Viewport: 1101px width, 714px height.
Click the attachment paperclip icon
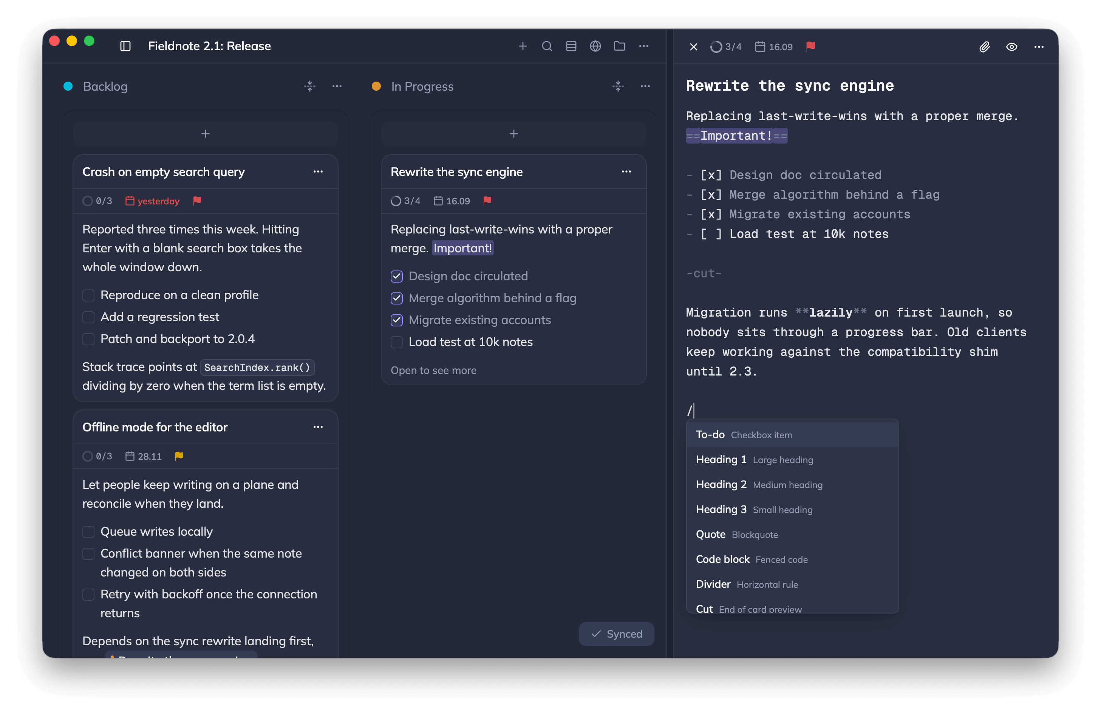[984, 47]
